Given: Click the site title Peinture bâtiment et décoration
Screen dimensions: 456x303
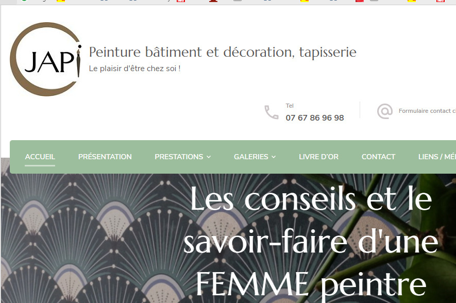Looking at the screenshot, I should tap(223, 52).
